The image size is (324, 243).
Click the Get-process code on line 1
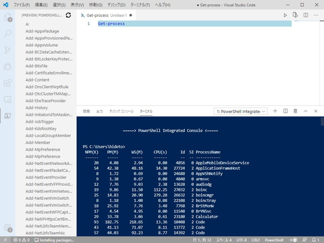click(111, 23)
